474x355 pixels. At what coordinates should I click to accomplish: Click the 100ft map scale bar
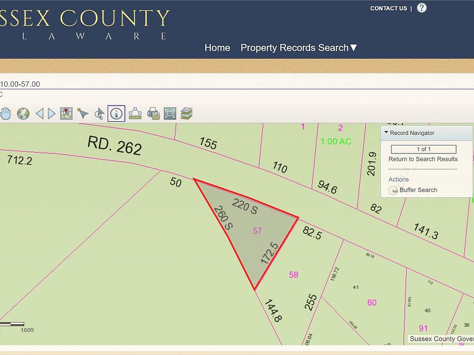[12, 324]
